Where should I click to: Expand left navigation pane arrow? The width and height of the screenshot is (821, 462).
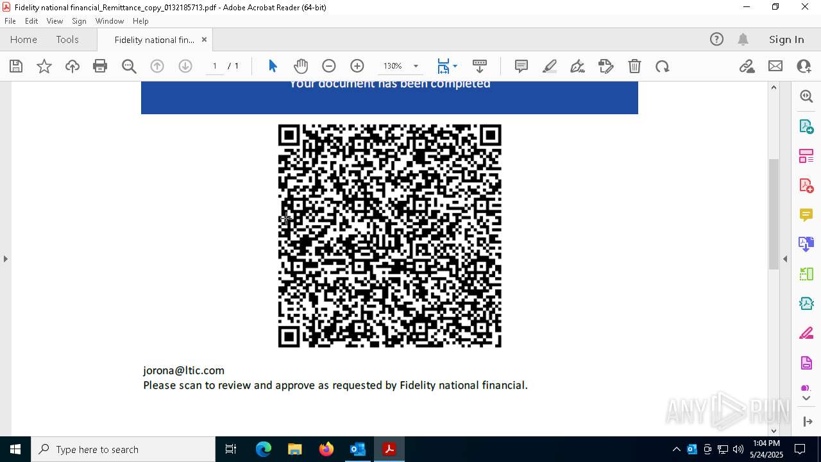(5, 259)
